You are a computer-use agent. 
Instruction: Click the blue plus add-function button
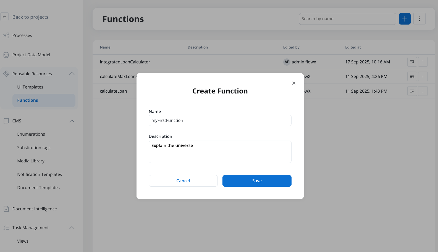point(405,19)
